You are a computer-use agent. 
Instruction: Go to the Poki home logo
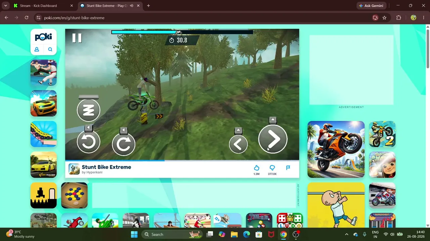(43, 37)
